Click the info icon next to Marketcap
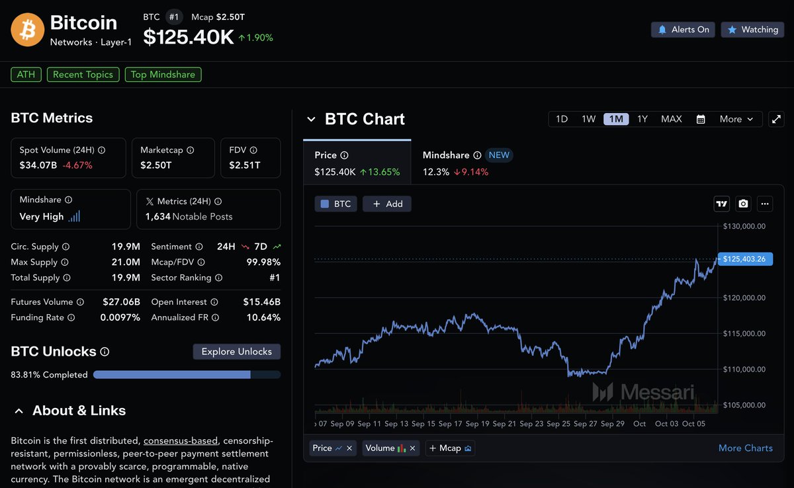This screenshot has width=794, height=488. pyautogui.click(x=191, y=150)
